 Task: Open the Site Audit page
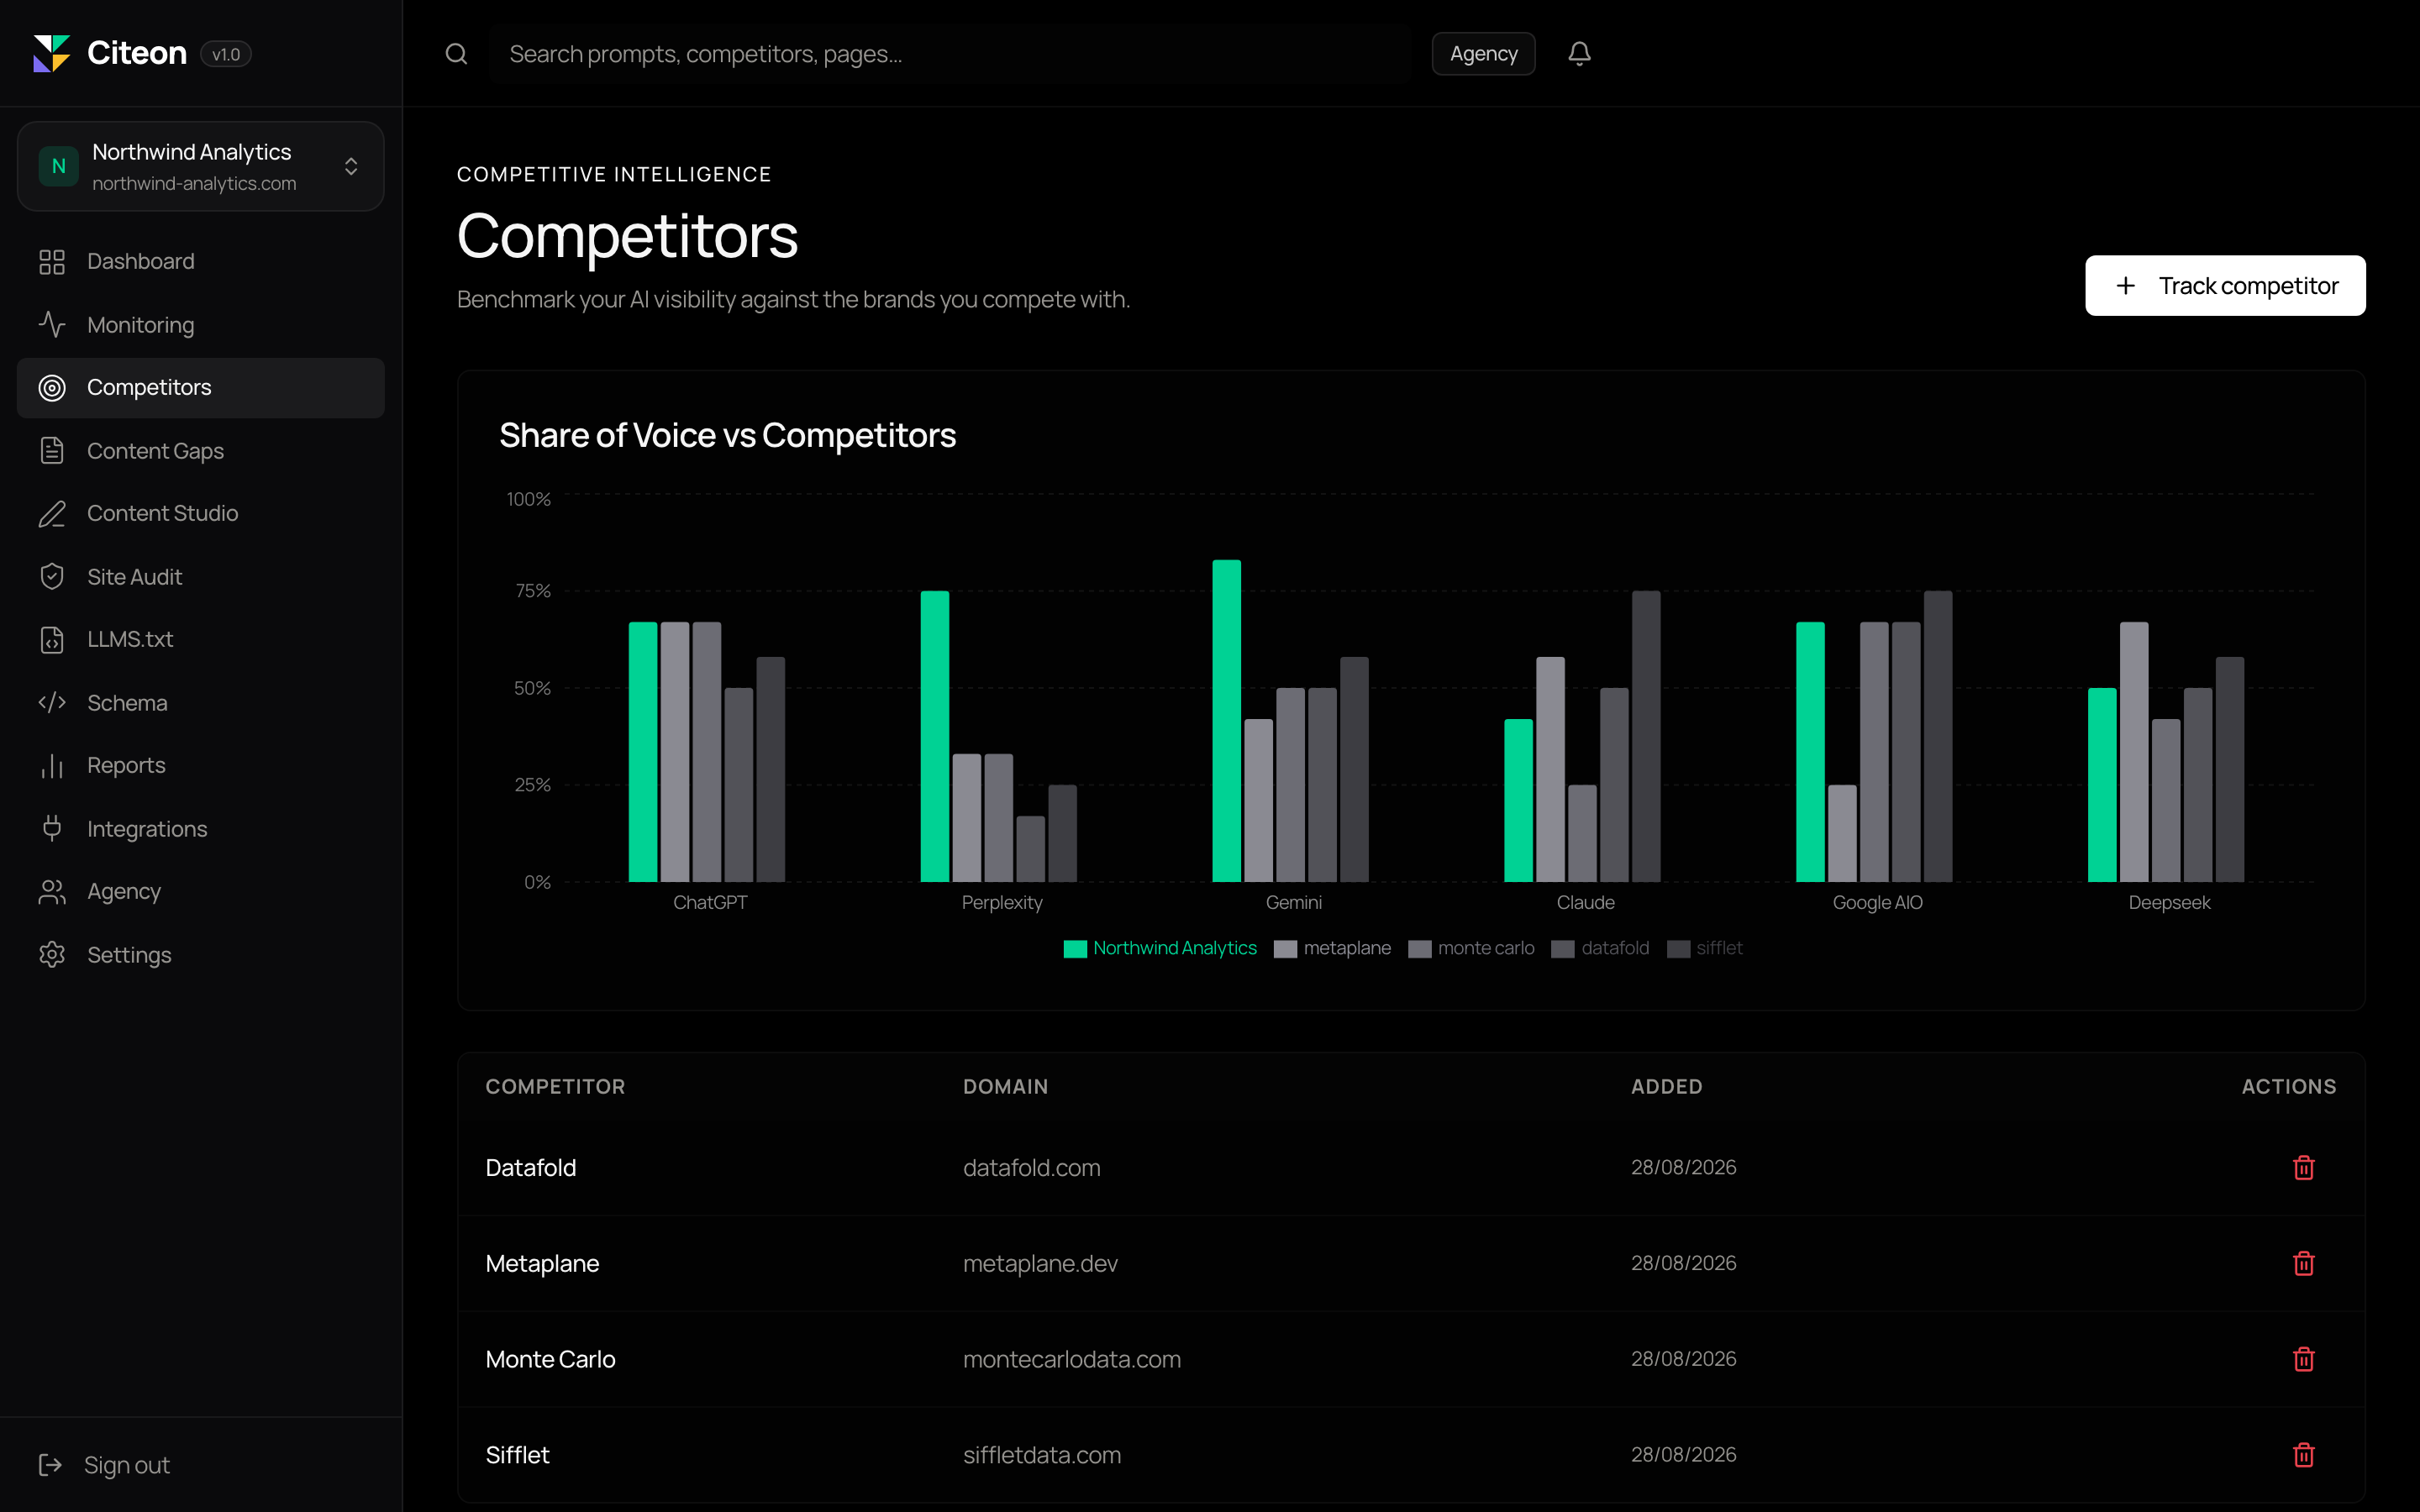click(x=201, y=577)
